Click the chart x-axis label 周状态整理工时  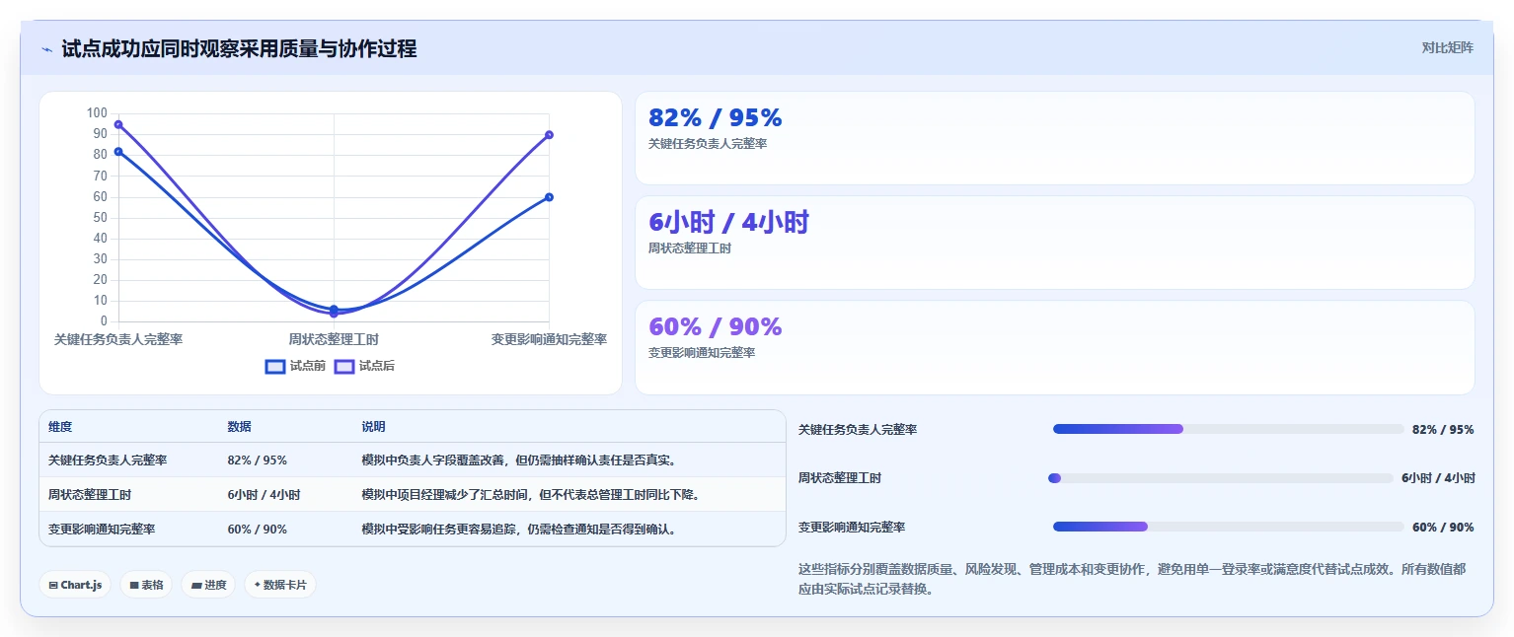(x=334, y=339)
